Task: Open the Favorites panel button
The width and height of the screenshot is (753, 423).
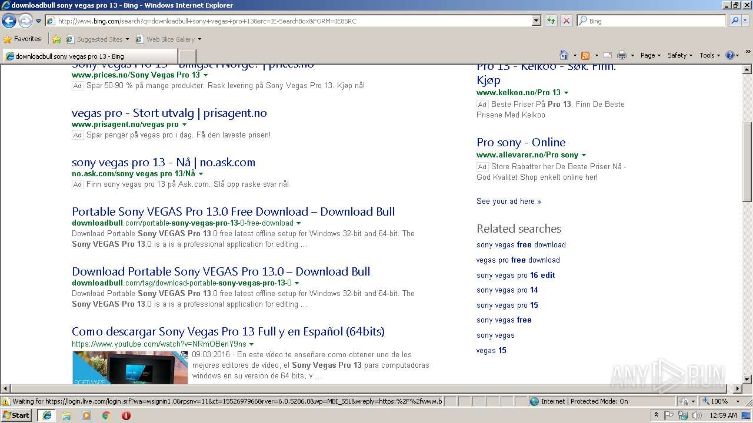Action: point(22,39)
